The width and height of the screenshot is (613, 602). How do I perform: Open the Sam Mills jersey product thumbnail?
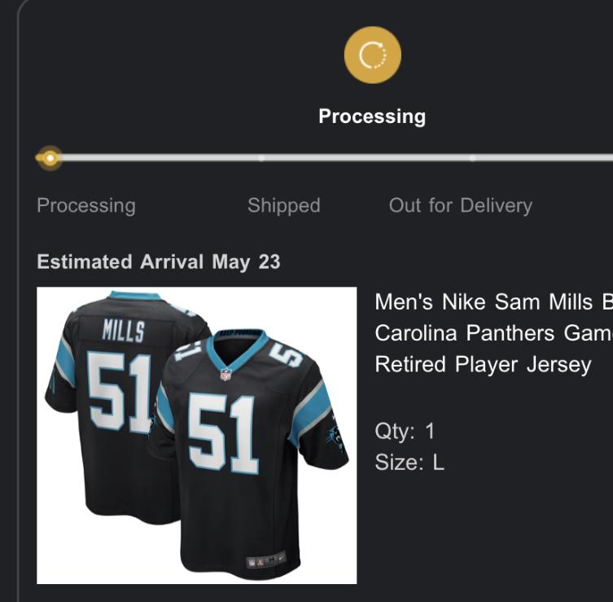point(196,435)
